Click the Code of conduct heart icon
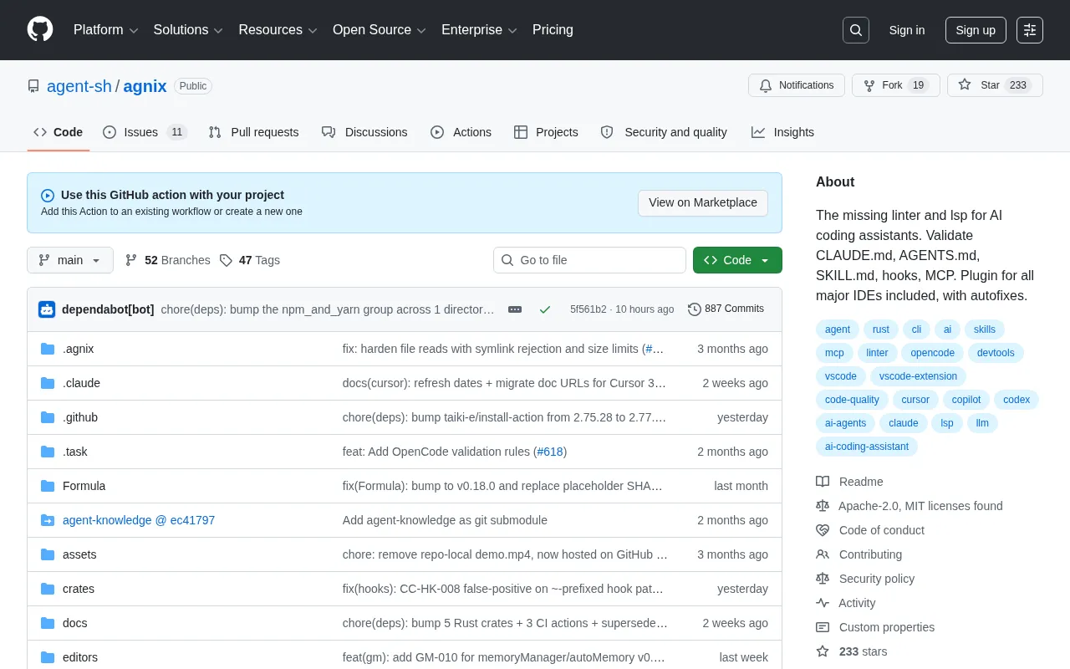This screenshot has width=1070, height=669. click(x=823, y=530)
